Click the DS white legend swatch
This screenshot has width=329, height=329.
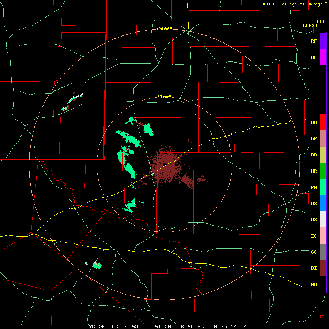[x=323, y=219]
